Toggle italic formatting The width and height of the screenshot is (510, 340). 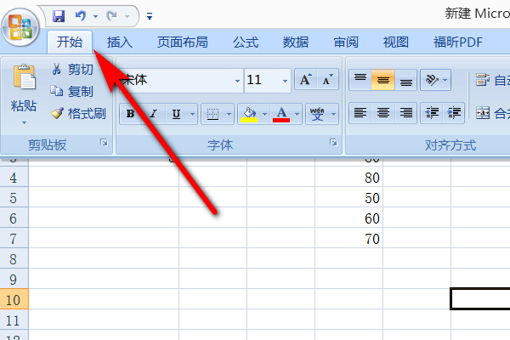pos(154,114)
